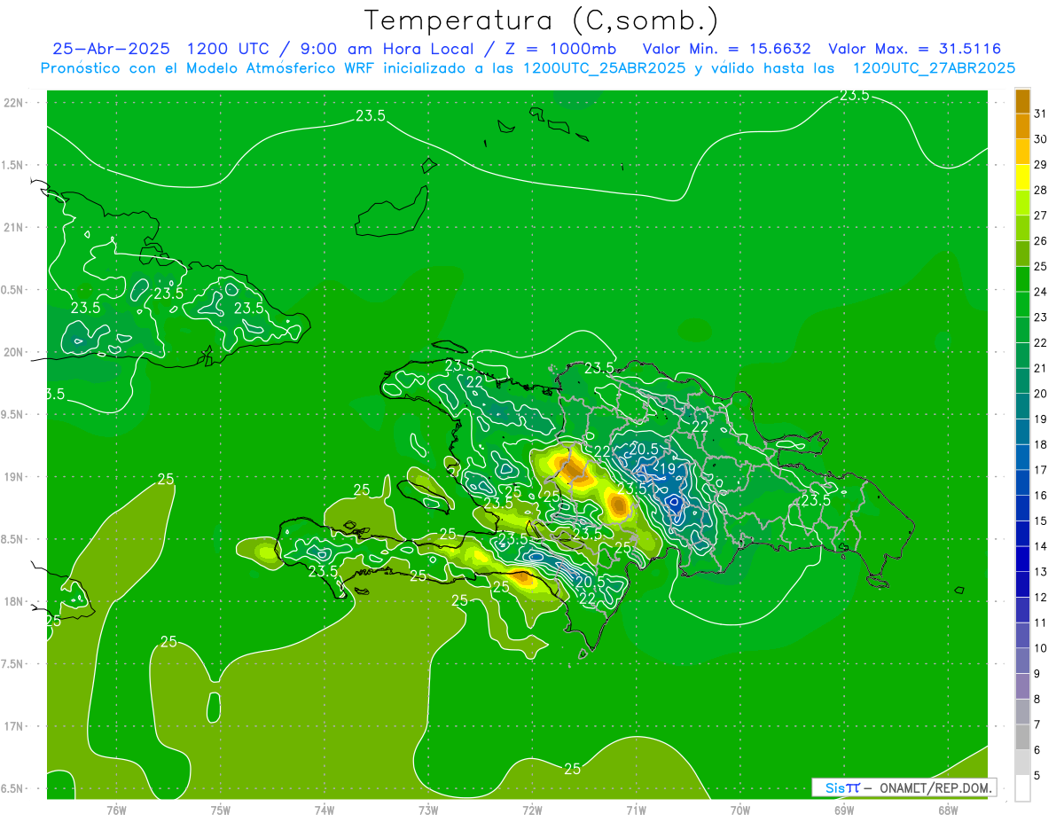Click the blue legend band between 15 and 16
This screenshot has width=1064, height=822.
(x=1022, y=508)
